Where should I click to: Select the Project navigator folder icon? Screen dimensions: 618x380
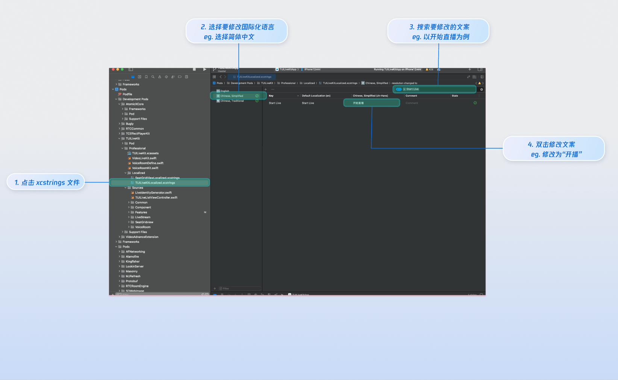pos(133,77)
